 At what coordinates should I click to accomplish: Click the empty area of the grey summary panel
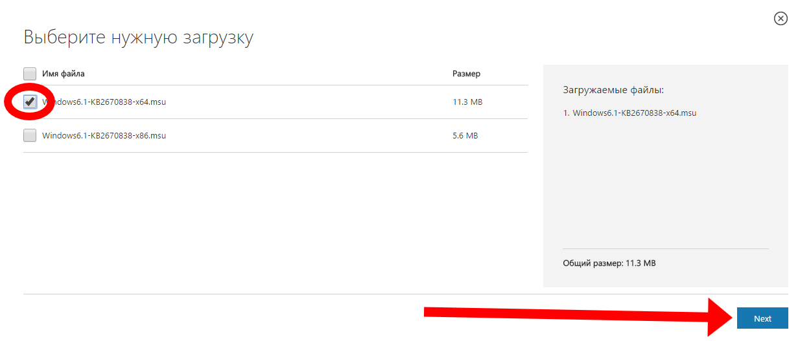[665, 188]
